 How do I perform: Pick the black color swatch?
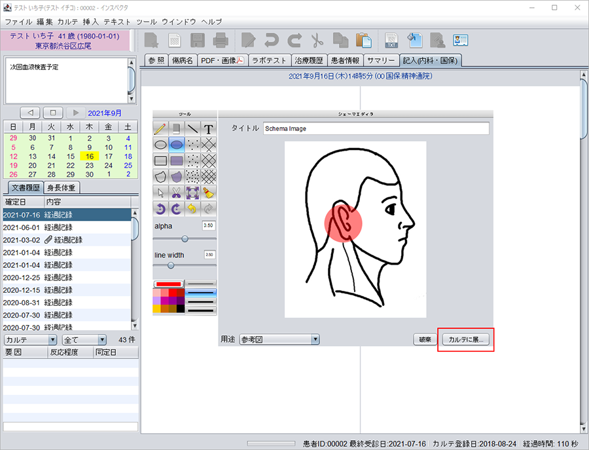pos(181,309)
